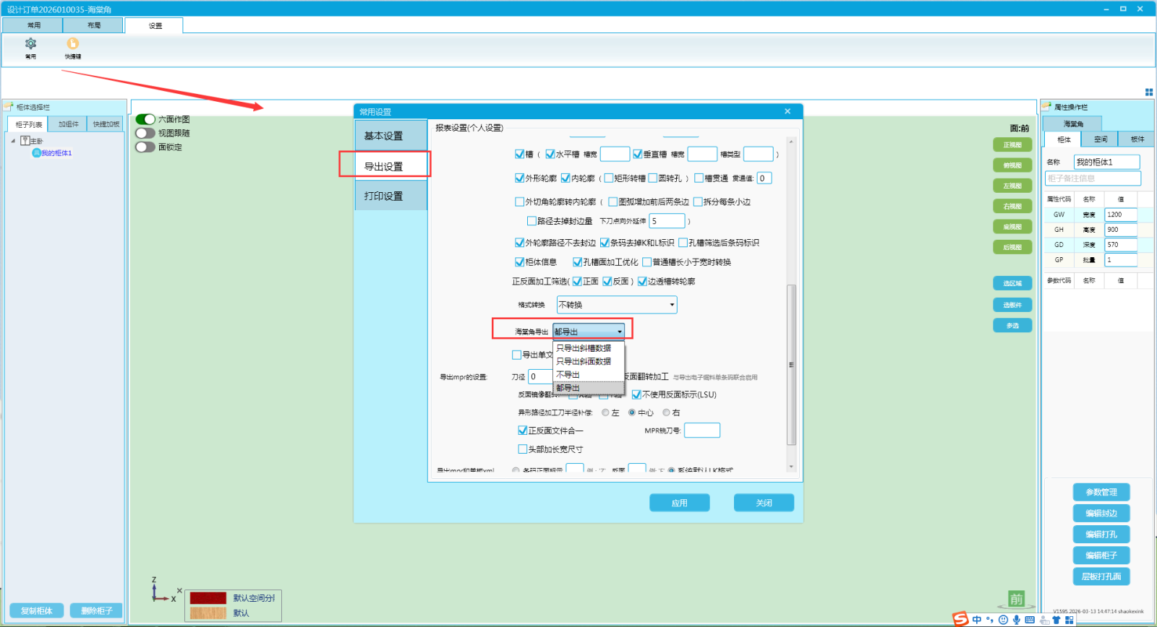Open the Sogou emoji smiley icon
This screenshot has height=627, width=1157.
(x=1003, y=620)
